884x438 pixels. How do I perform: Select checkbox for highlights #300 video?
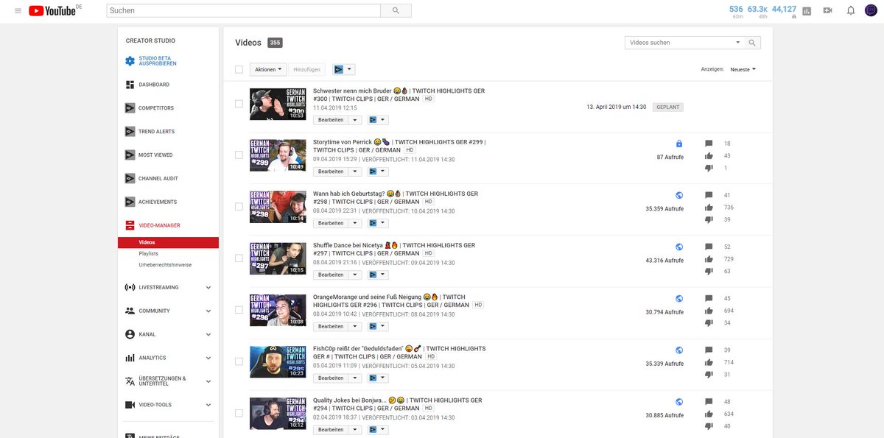[239, 104]
